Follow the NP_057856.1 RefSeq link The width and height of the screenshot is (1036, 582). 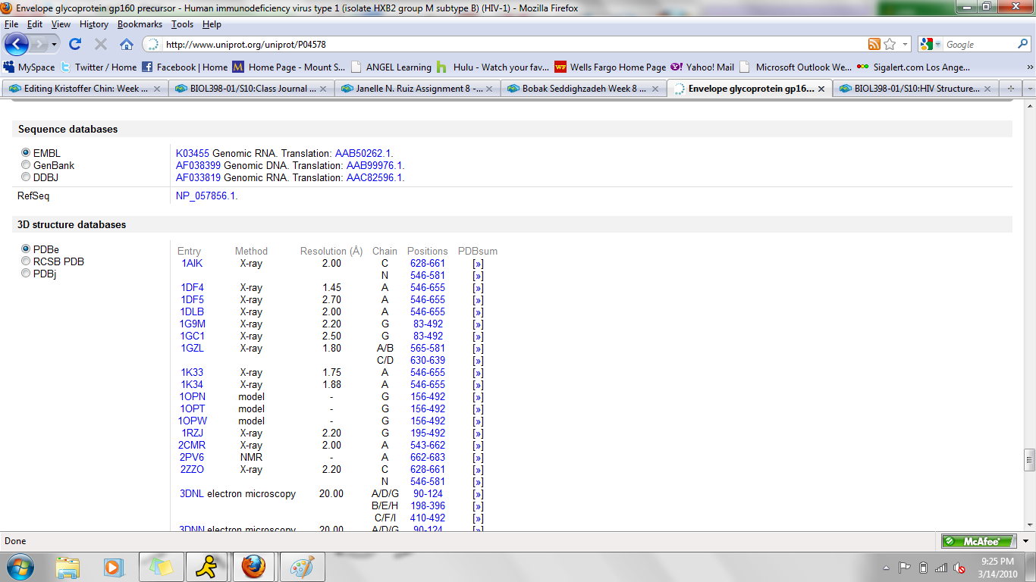206,196
